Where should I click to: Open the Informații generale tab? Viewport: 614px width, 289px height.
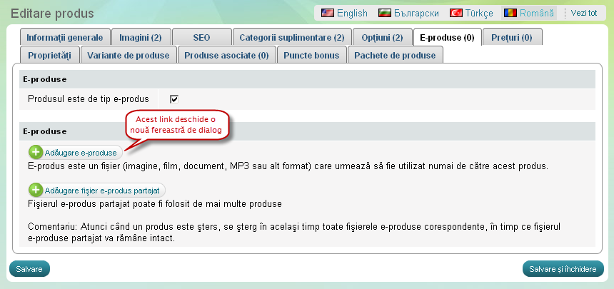pos(64,37)
